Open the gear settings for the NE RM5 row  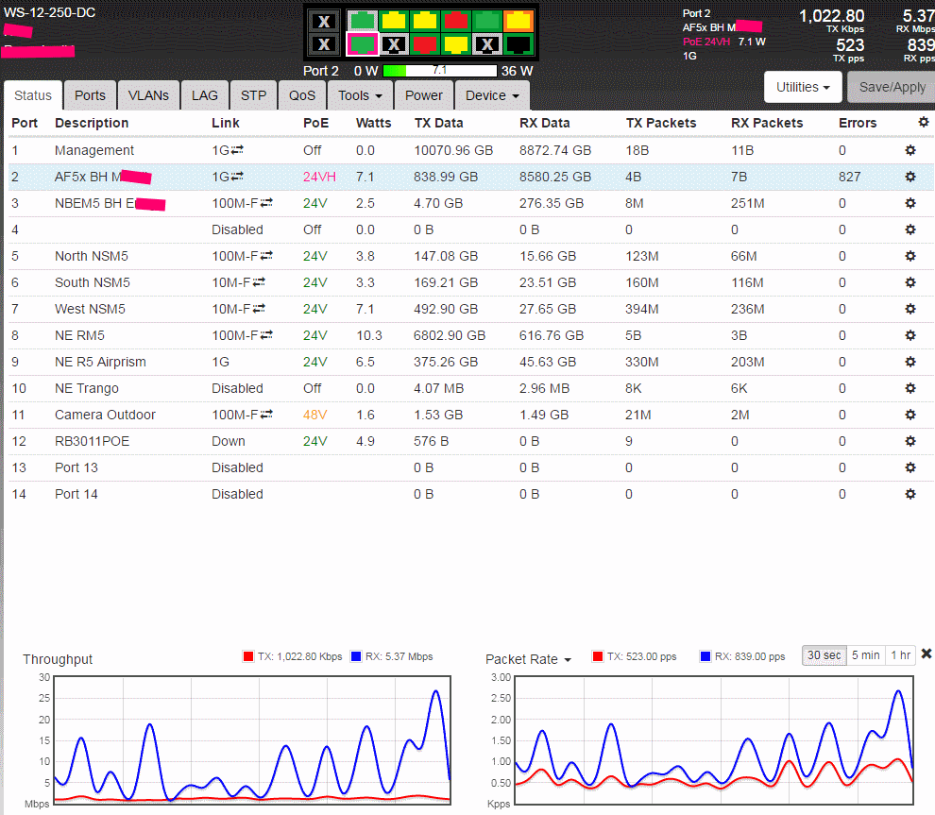pyautogui.click(x=910, y=335)
